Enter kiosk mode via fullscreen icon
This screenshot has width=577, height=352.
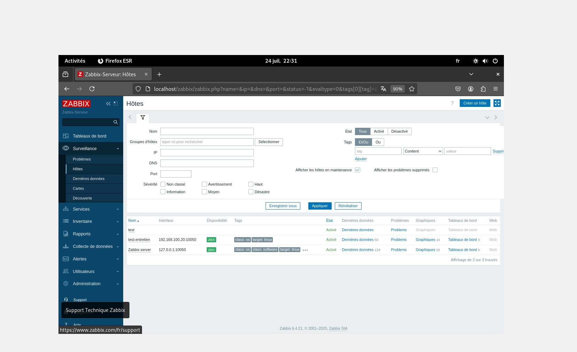pos(497,103)
